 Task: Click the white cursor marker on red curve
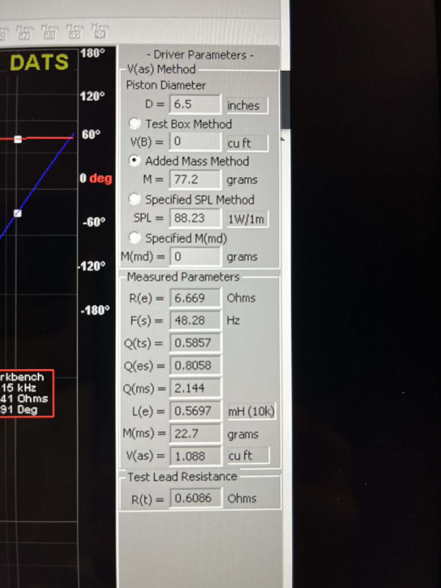tap(18, 139)
